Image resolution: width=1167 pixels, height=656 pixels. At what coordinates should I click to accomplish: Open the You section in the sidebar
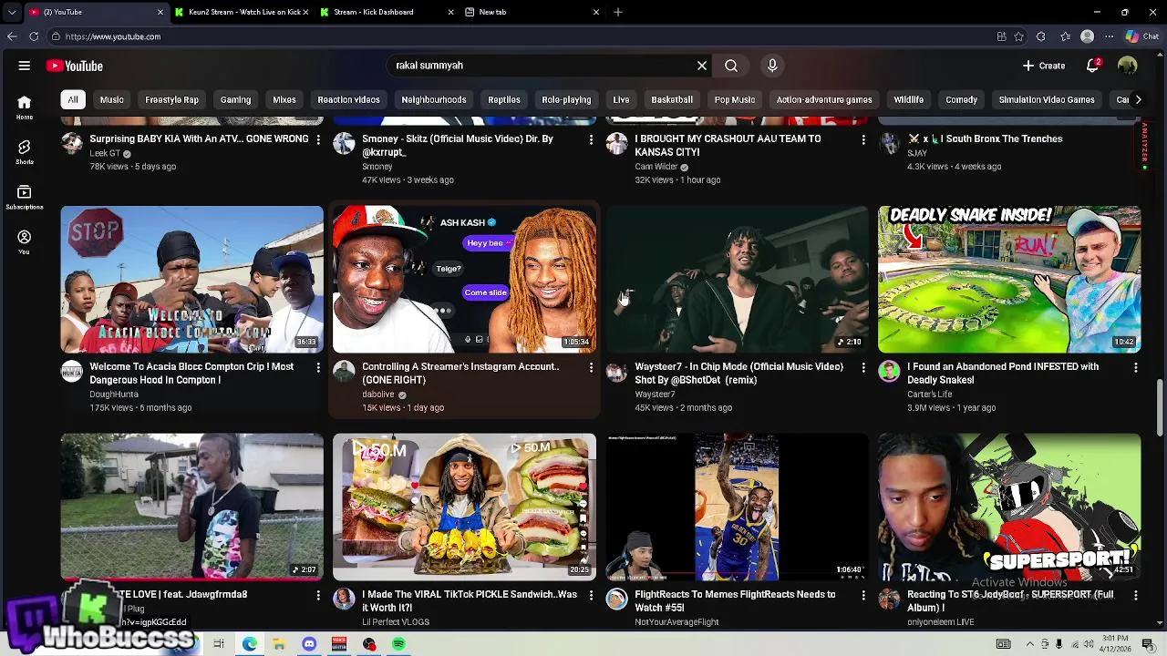click(25, 242)
